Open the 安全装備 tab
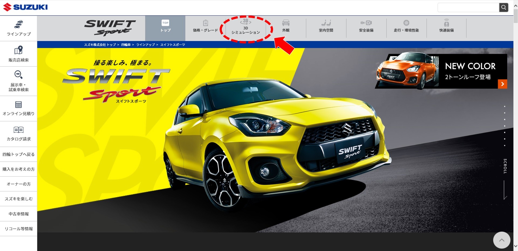Screen dimensions: 518x251 click(x=366, y=28)
